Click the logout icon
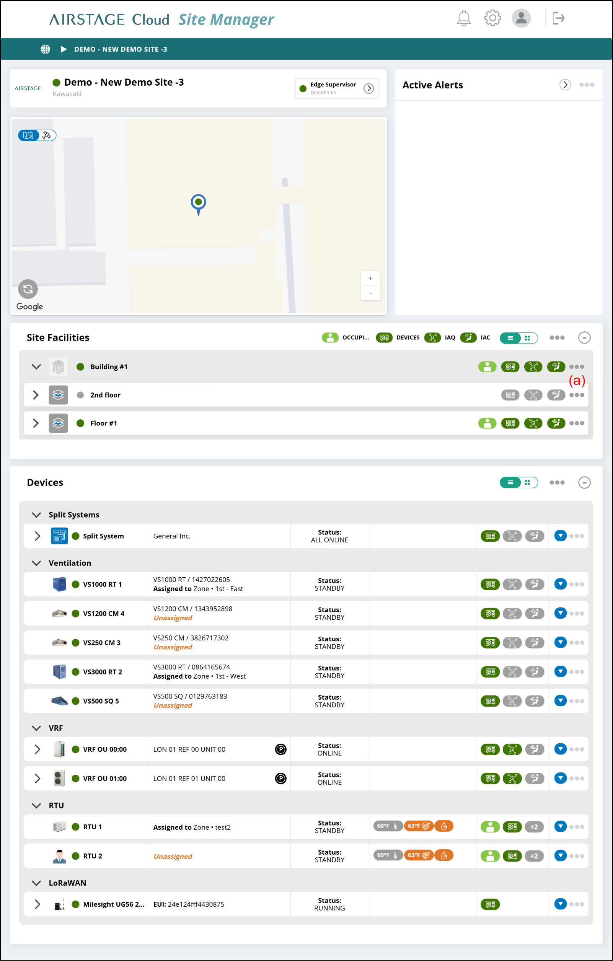613x961 pixels. click(558, 18)
